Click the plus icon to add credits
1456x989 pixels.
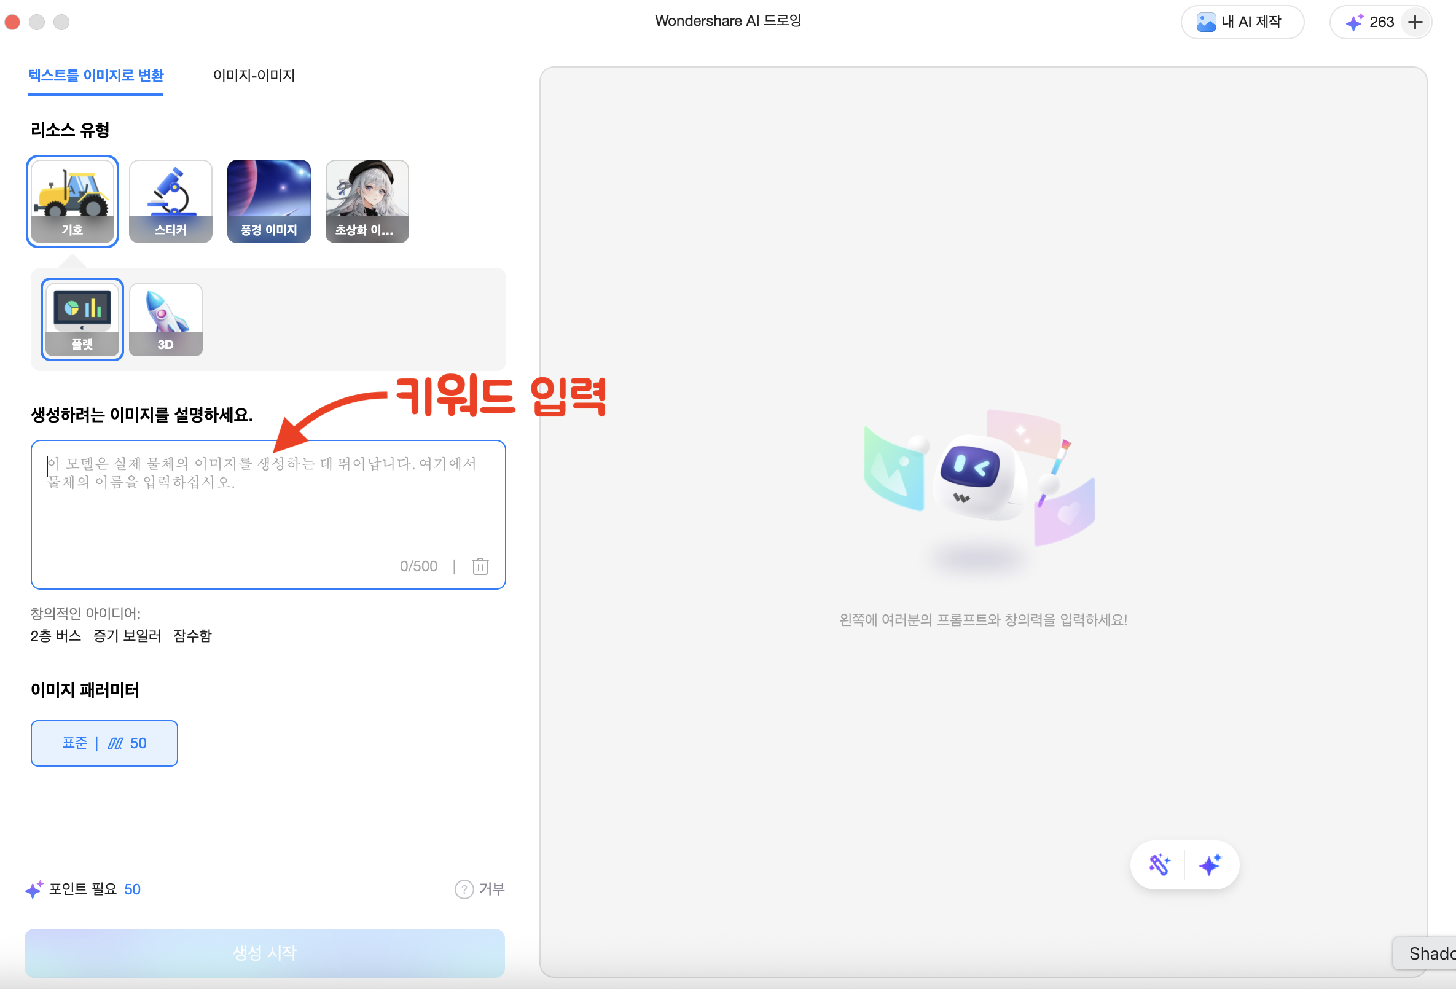pyautogui.click(x=1415, y=23)
